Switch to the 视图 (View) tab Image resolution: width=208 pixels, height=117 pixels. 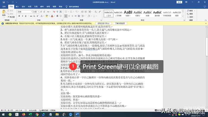[54, 7]
